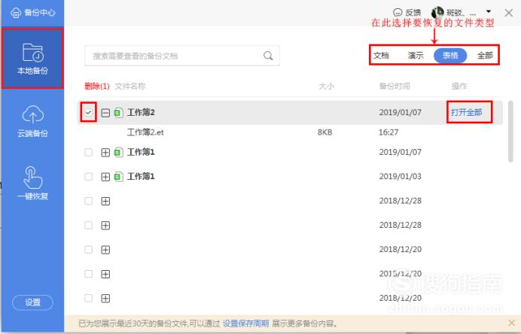Check the box for first 2018/12/28 row
Image resolution: width=521 pixels, height=334 pixels.
click(88, 201)
